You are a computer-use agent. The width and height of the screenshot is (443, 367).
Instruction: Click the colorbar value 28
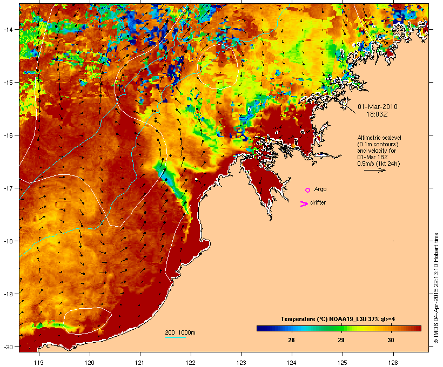[291, 340]
